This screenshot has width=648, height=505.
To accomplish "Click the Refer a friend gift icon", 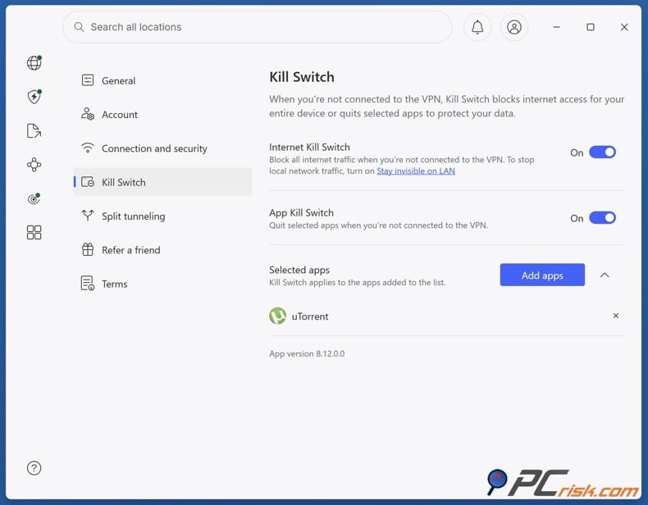I will coord(88,249).
